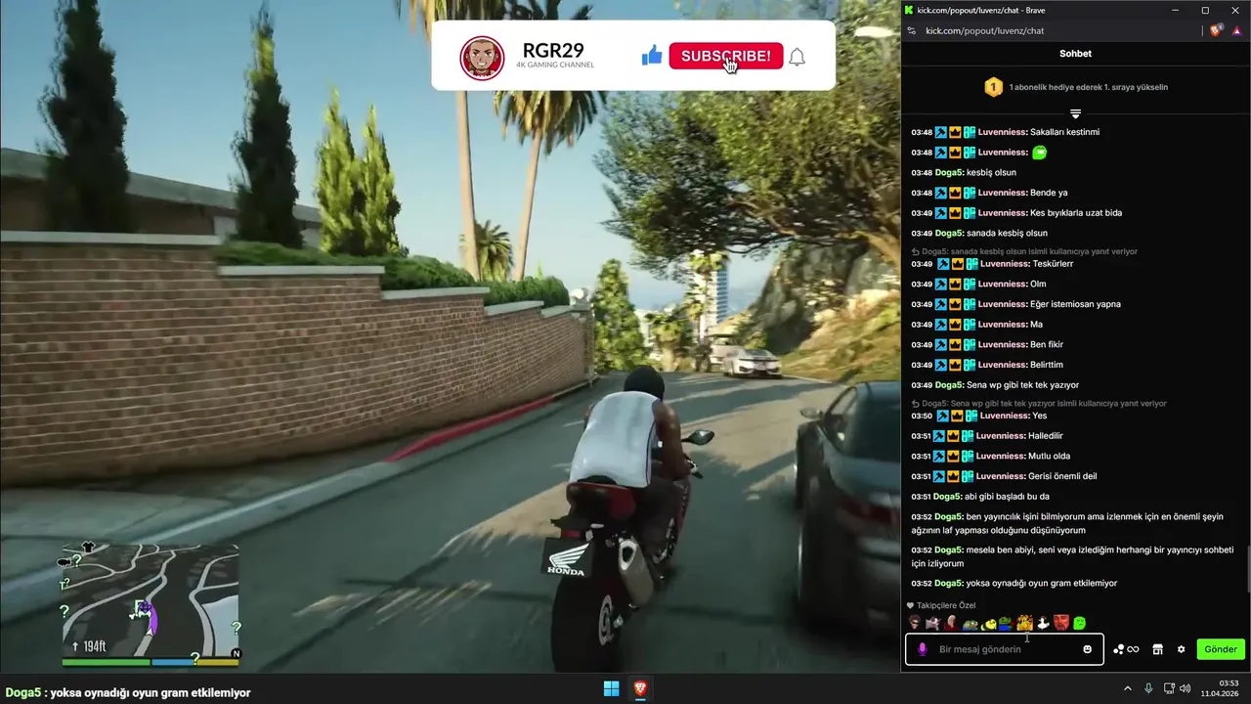
Task: Click the Kick favicon in the title bar
Action: pos(909,10)
